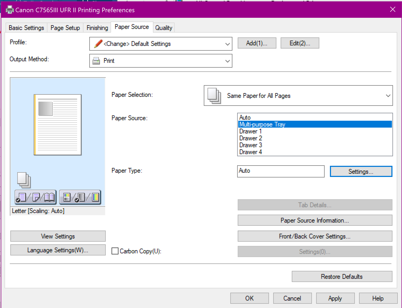The height and width of the screenshot is (308, 402).
Task: Click the stacked paper icon in preview pane
Action: (24, 180)
